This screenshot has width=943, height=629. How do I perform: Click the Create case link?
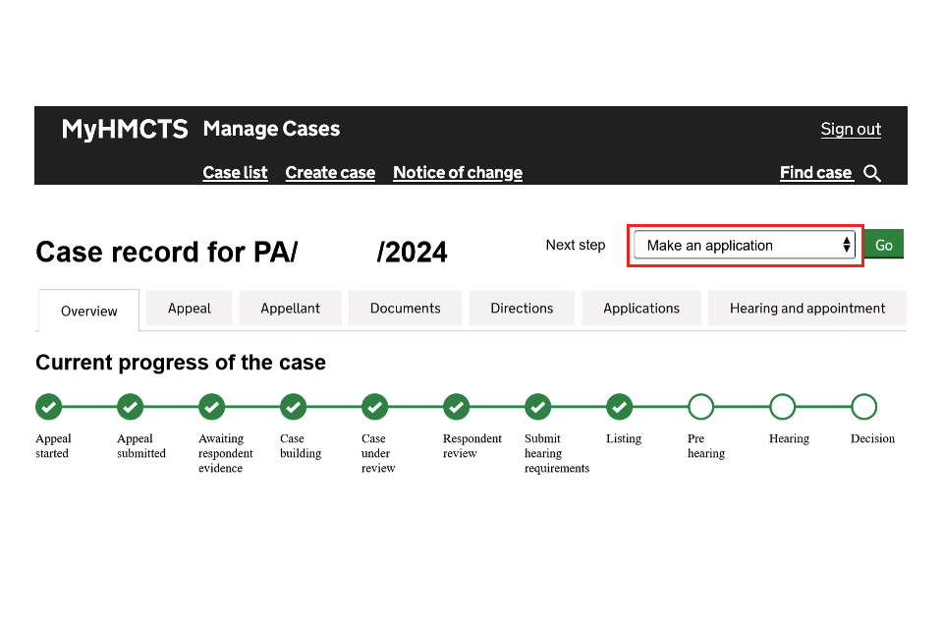[x=330, y=173]
